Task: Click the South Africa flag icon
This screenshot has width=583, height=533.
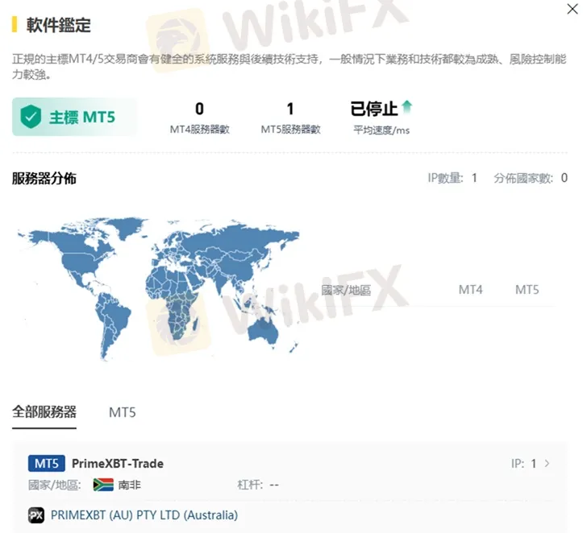Action: pos(102,485)
